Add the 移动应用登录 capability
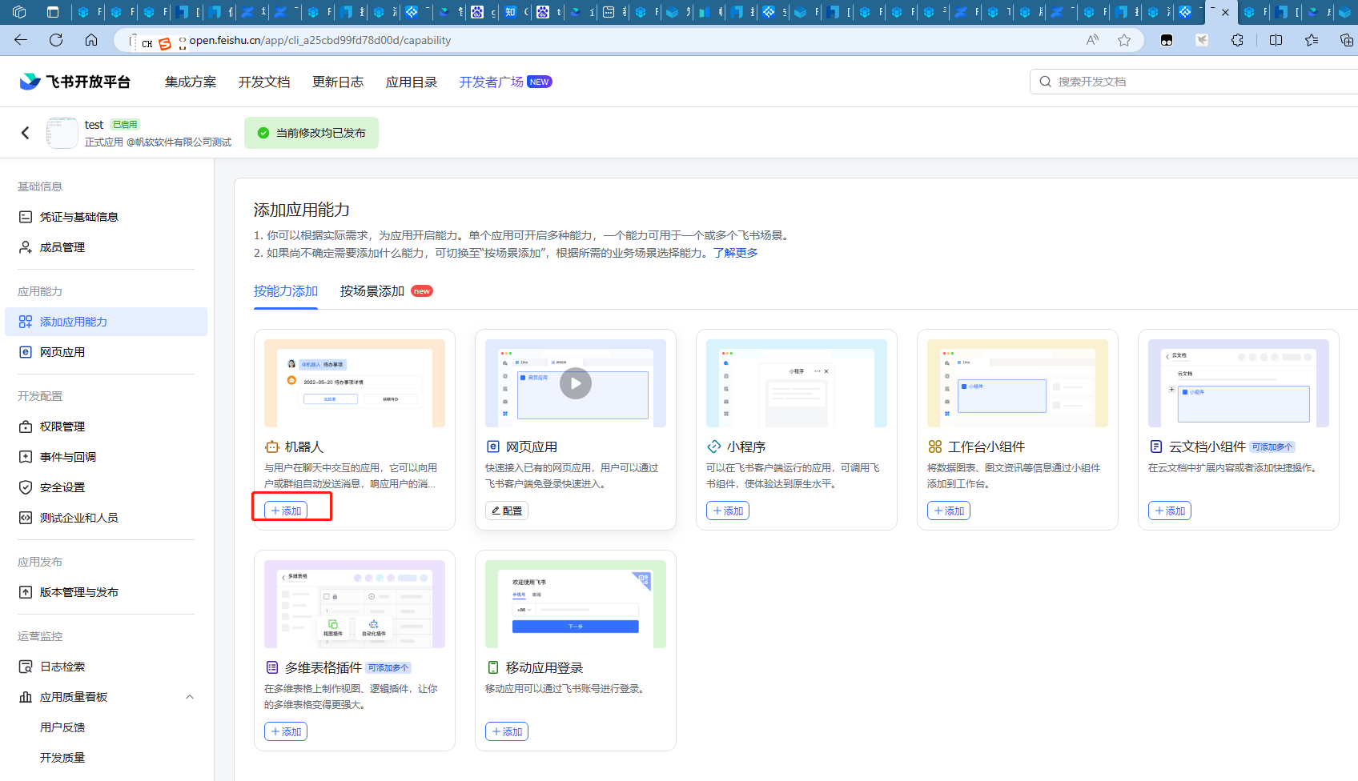The image size is (1358, 781). [507, 731]
